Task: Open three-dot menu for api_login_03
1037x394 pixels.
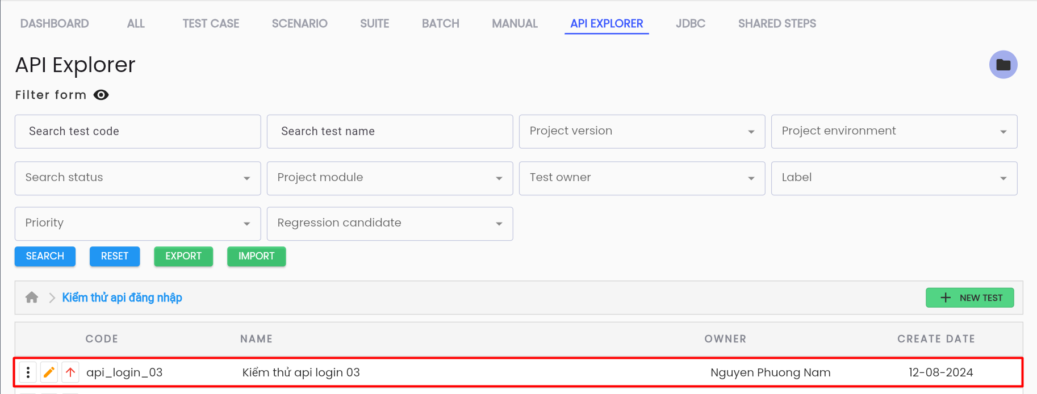Action: click(28, 372)
